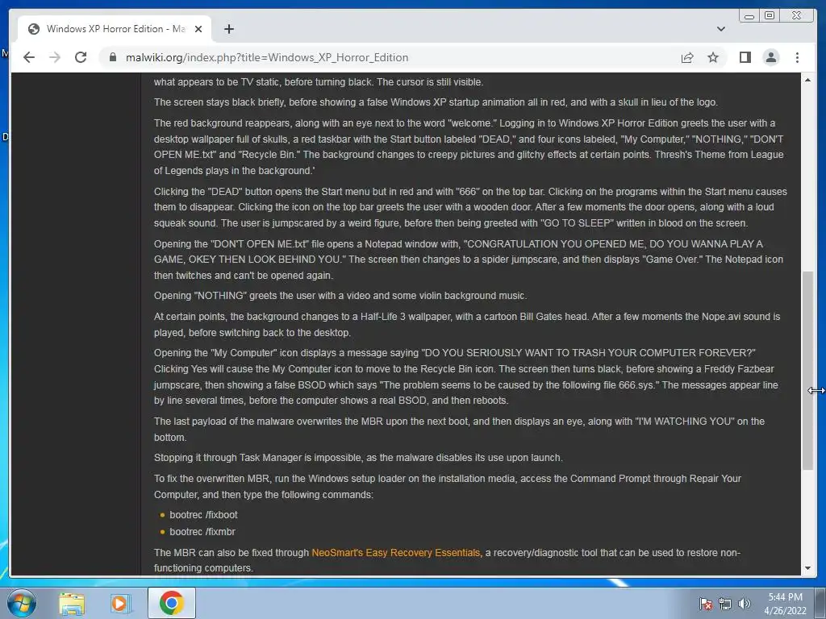Open a new tab
Viewport: 826px width, 619px height.
(x=228, y=29)
